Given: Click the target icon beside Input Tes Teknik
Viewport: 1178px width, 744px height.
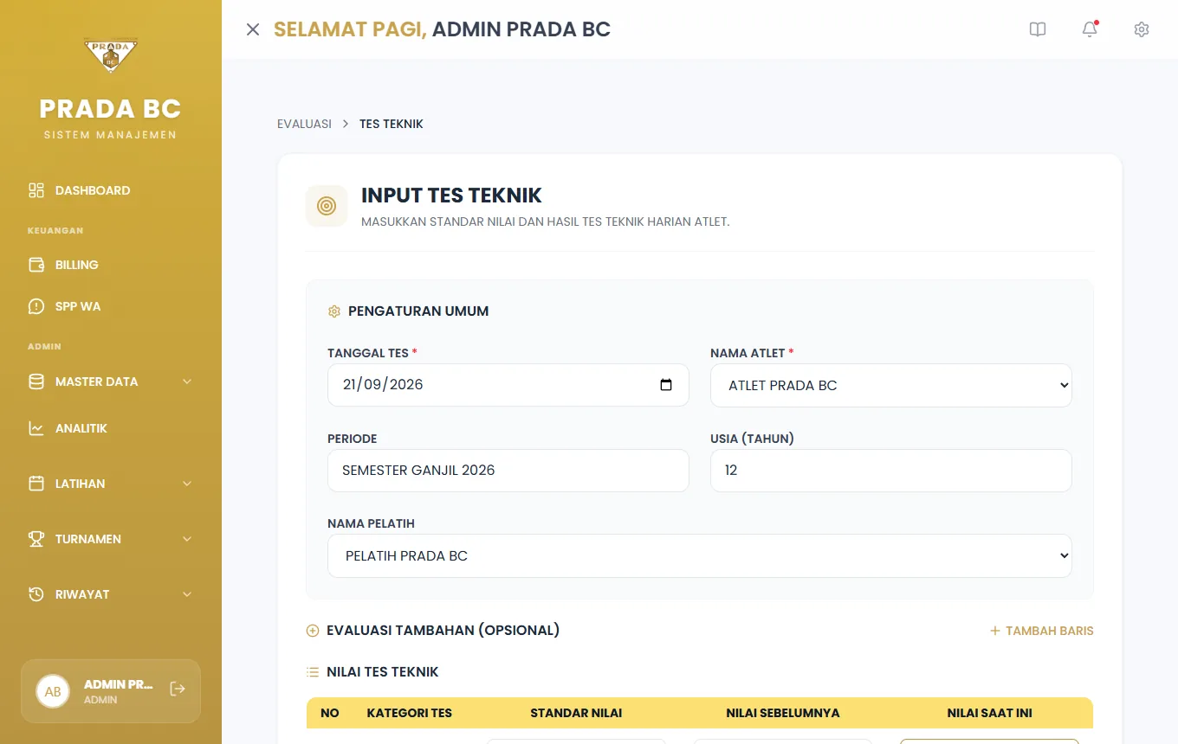Looking at the screenshot, I should (x=327, y=206).
